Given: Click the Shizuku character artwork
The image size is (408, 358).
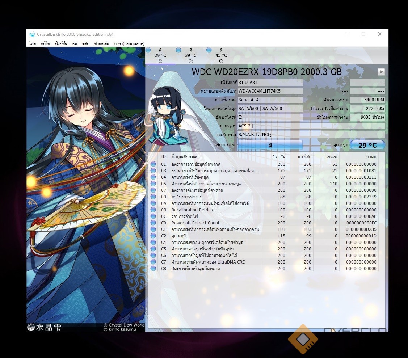Looking at the screenshot, I should pyautogui.click(x=85, y=189).
